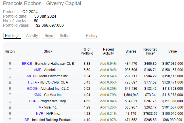The image size is (184, 123).
Task: Open history icon for Installed Building Products
Action: (10, 120)
